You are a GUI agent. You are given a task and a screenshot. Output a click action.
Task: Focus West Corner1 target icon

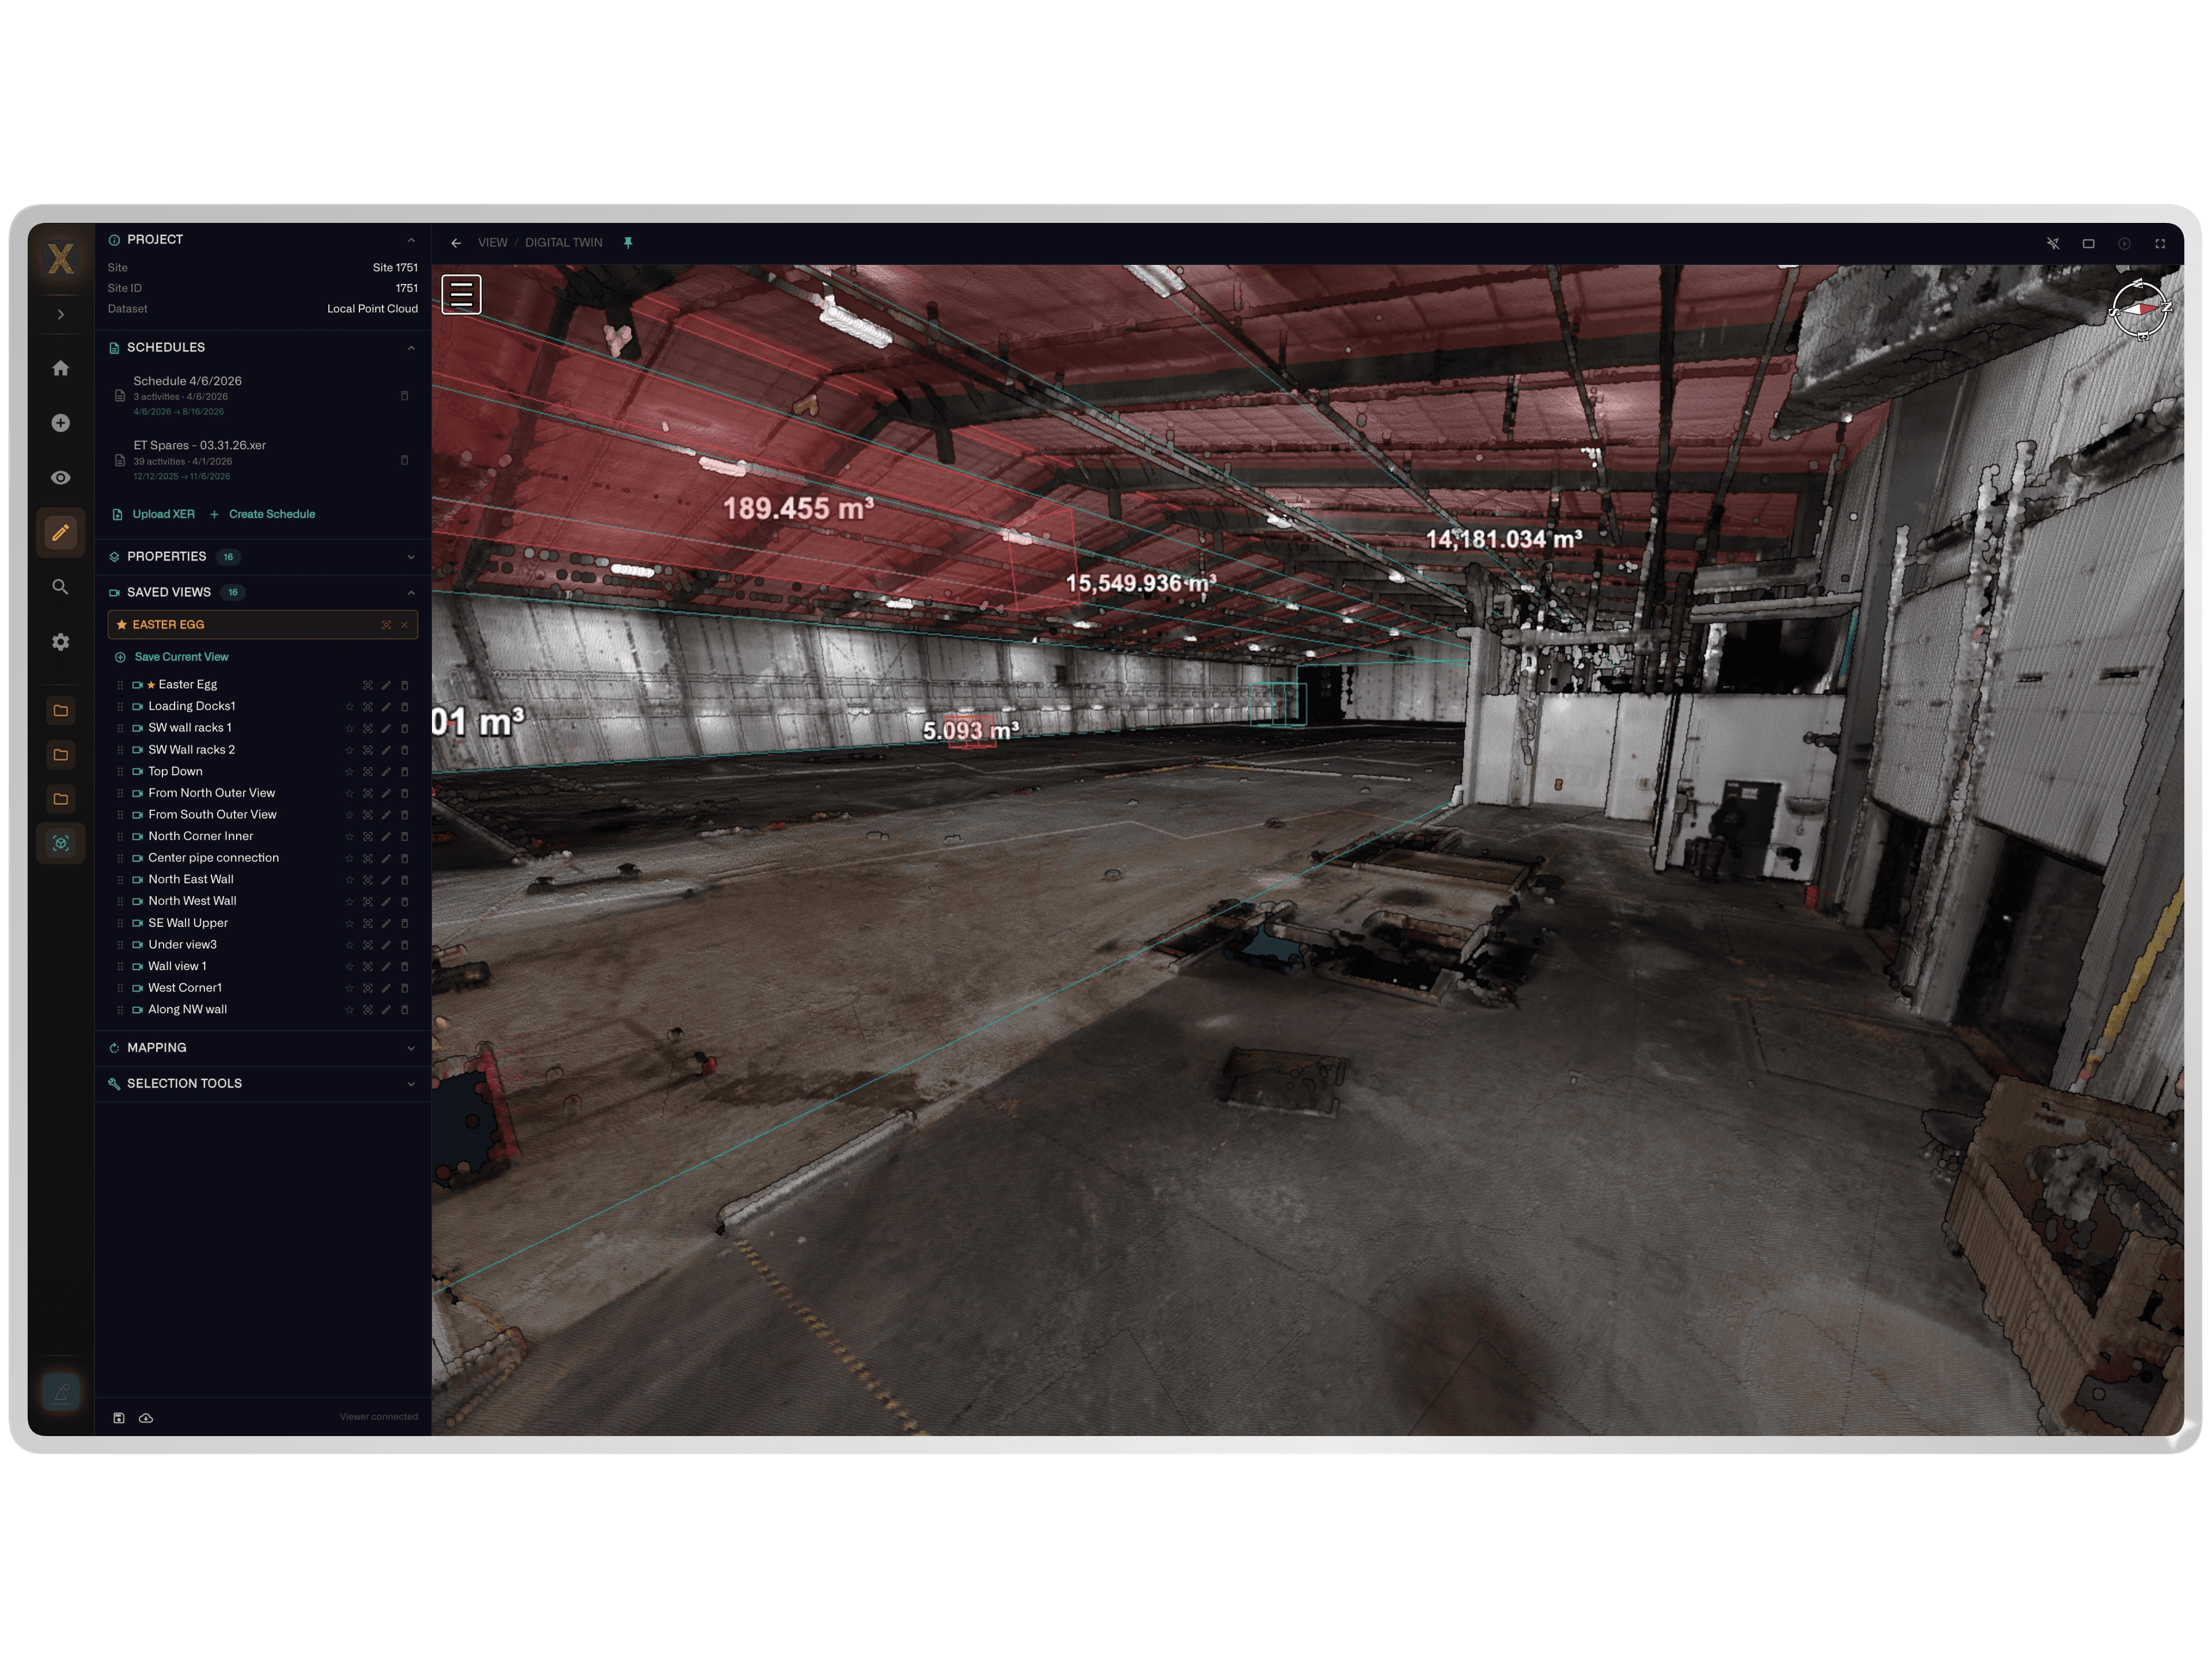click(367, 989)
